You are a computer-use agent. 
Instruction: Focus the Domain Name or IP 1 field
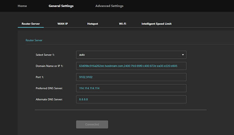pos(131,66)
